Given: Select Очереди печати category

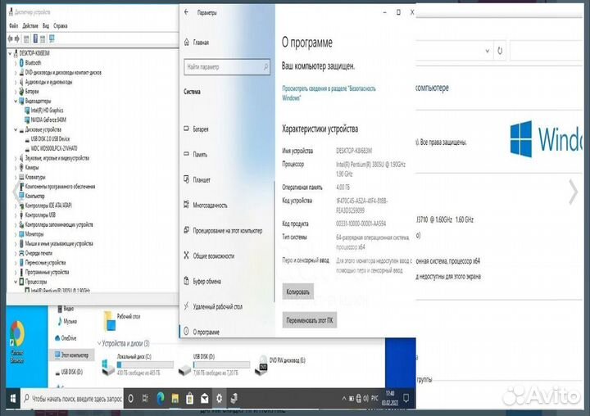Looking at the screenshot, I should pos(39,253).
